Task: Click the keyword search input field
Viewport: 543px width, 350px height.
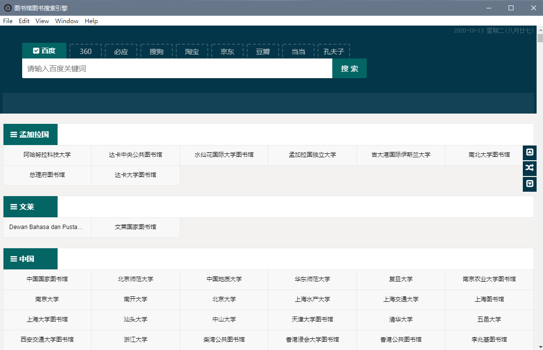Action: (x=177, y=68)
